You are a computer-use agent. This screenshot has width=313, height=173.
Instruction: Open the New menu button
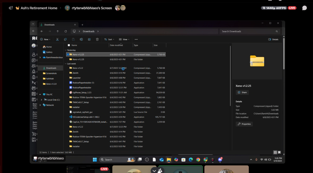click(x=45, y=39)
